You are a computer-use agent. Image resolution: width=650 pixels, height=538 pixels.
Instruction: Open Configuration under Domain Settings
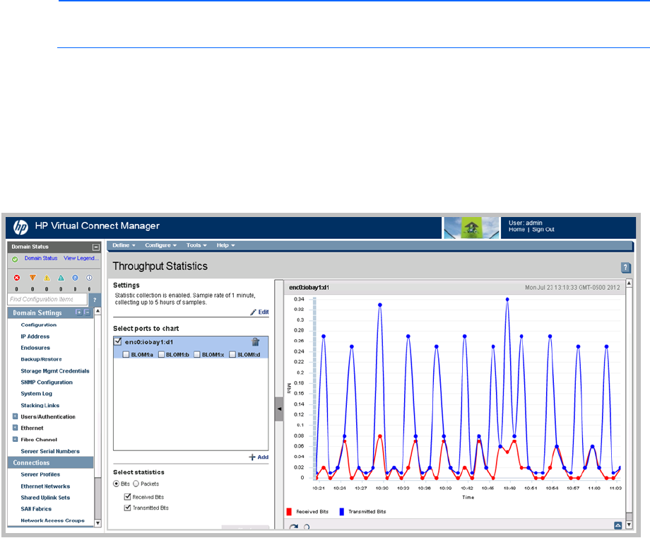[x=39, y=324]
